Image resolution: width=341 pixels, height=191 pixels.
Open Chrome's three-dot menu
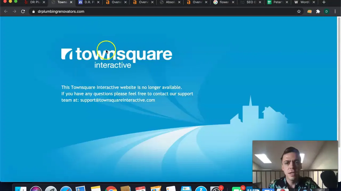335,11
